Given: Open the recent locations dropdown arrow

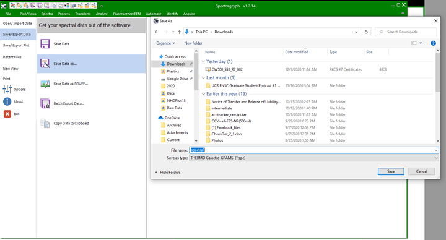Looking at the screenshot, I should tap(173, 32).
